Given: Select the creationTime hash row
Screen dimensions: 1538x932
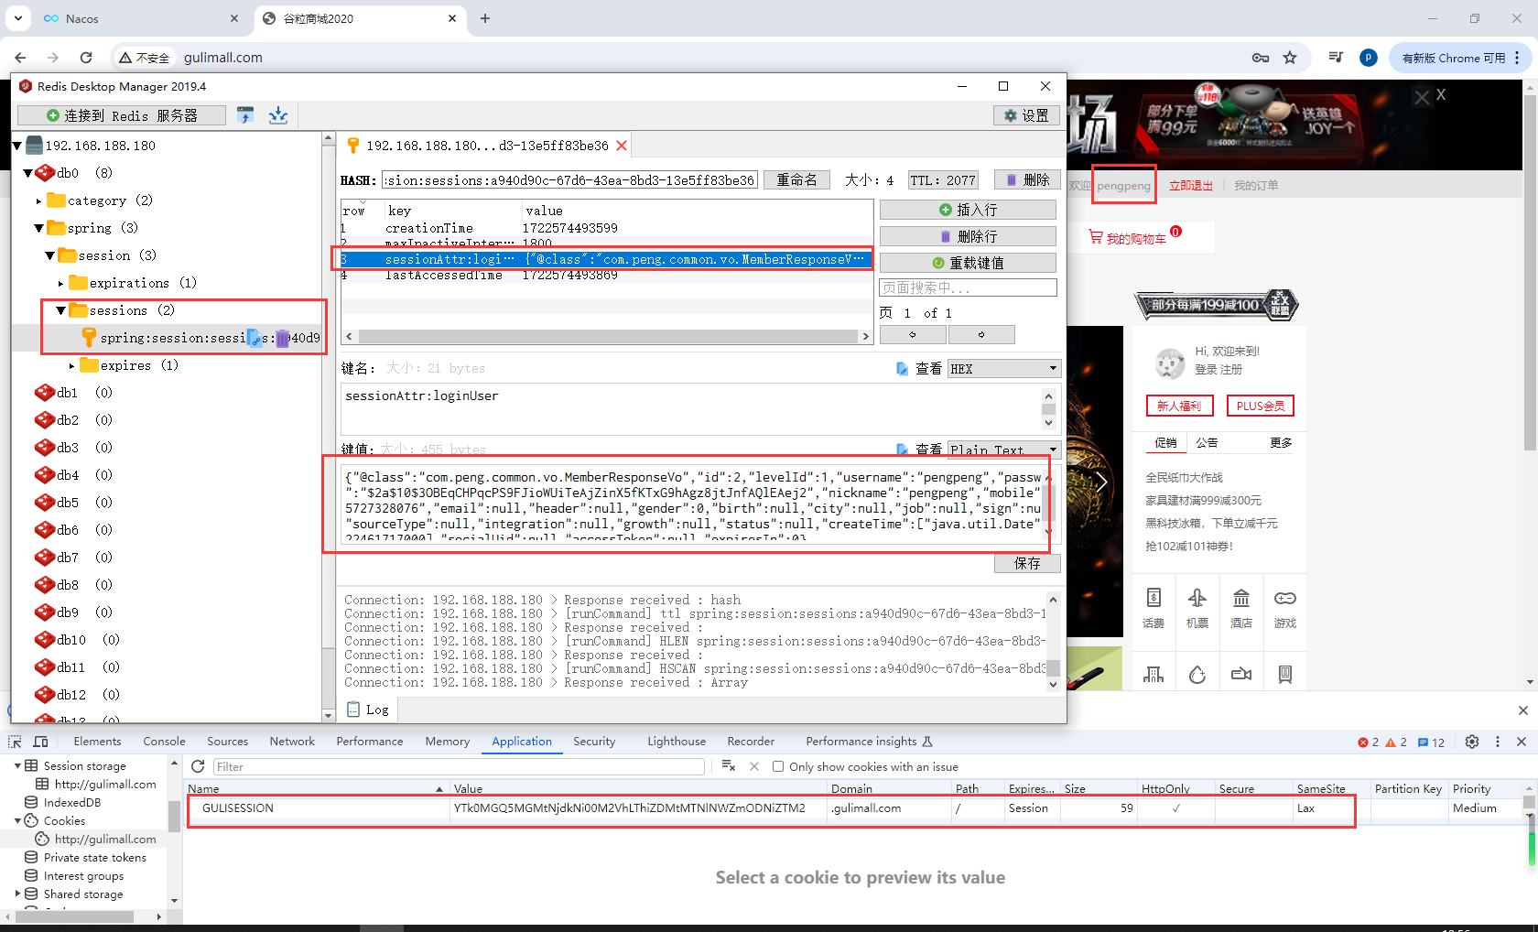Looking at the screenshot, I should (606, 228).
